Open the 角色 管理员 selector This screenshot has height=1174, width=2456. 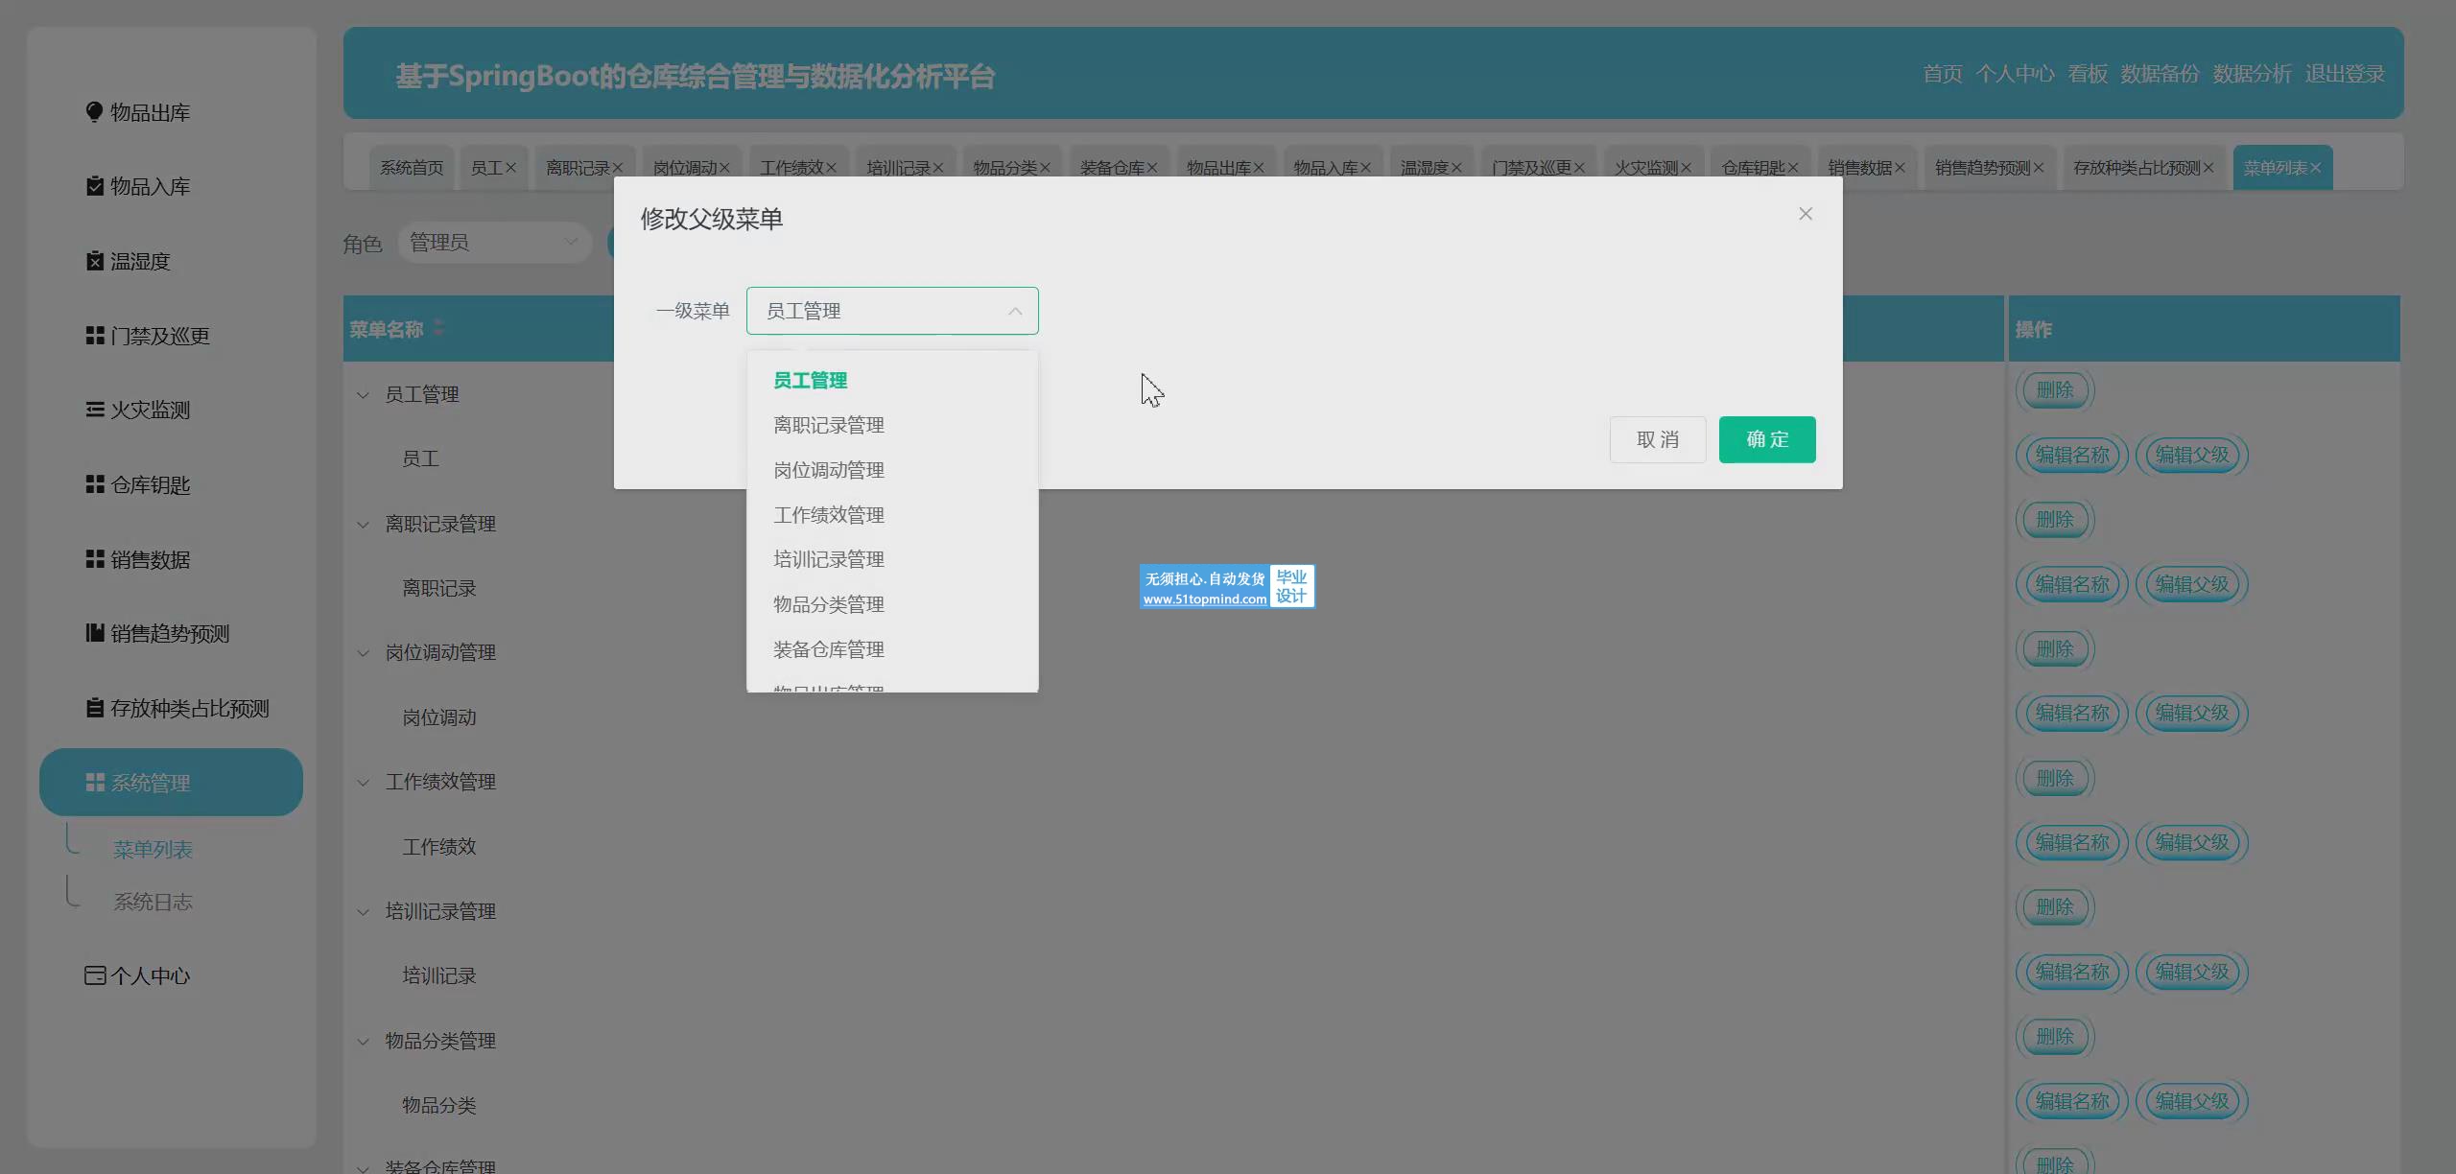[493, 243]
